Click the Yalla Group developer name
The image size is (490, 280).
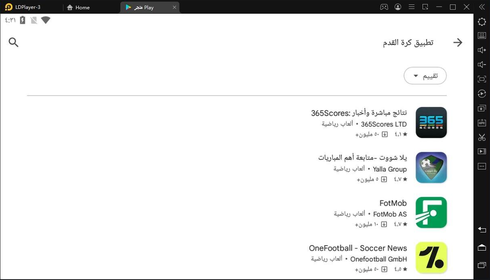coord(390,169)
